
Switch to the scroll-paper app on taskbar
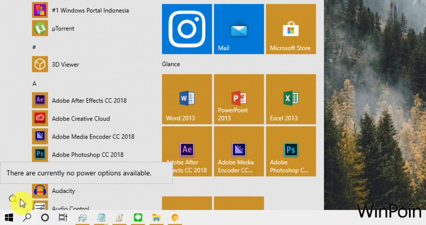click(x=119, y=218)
